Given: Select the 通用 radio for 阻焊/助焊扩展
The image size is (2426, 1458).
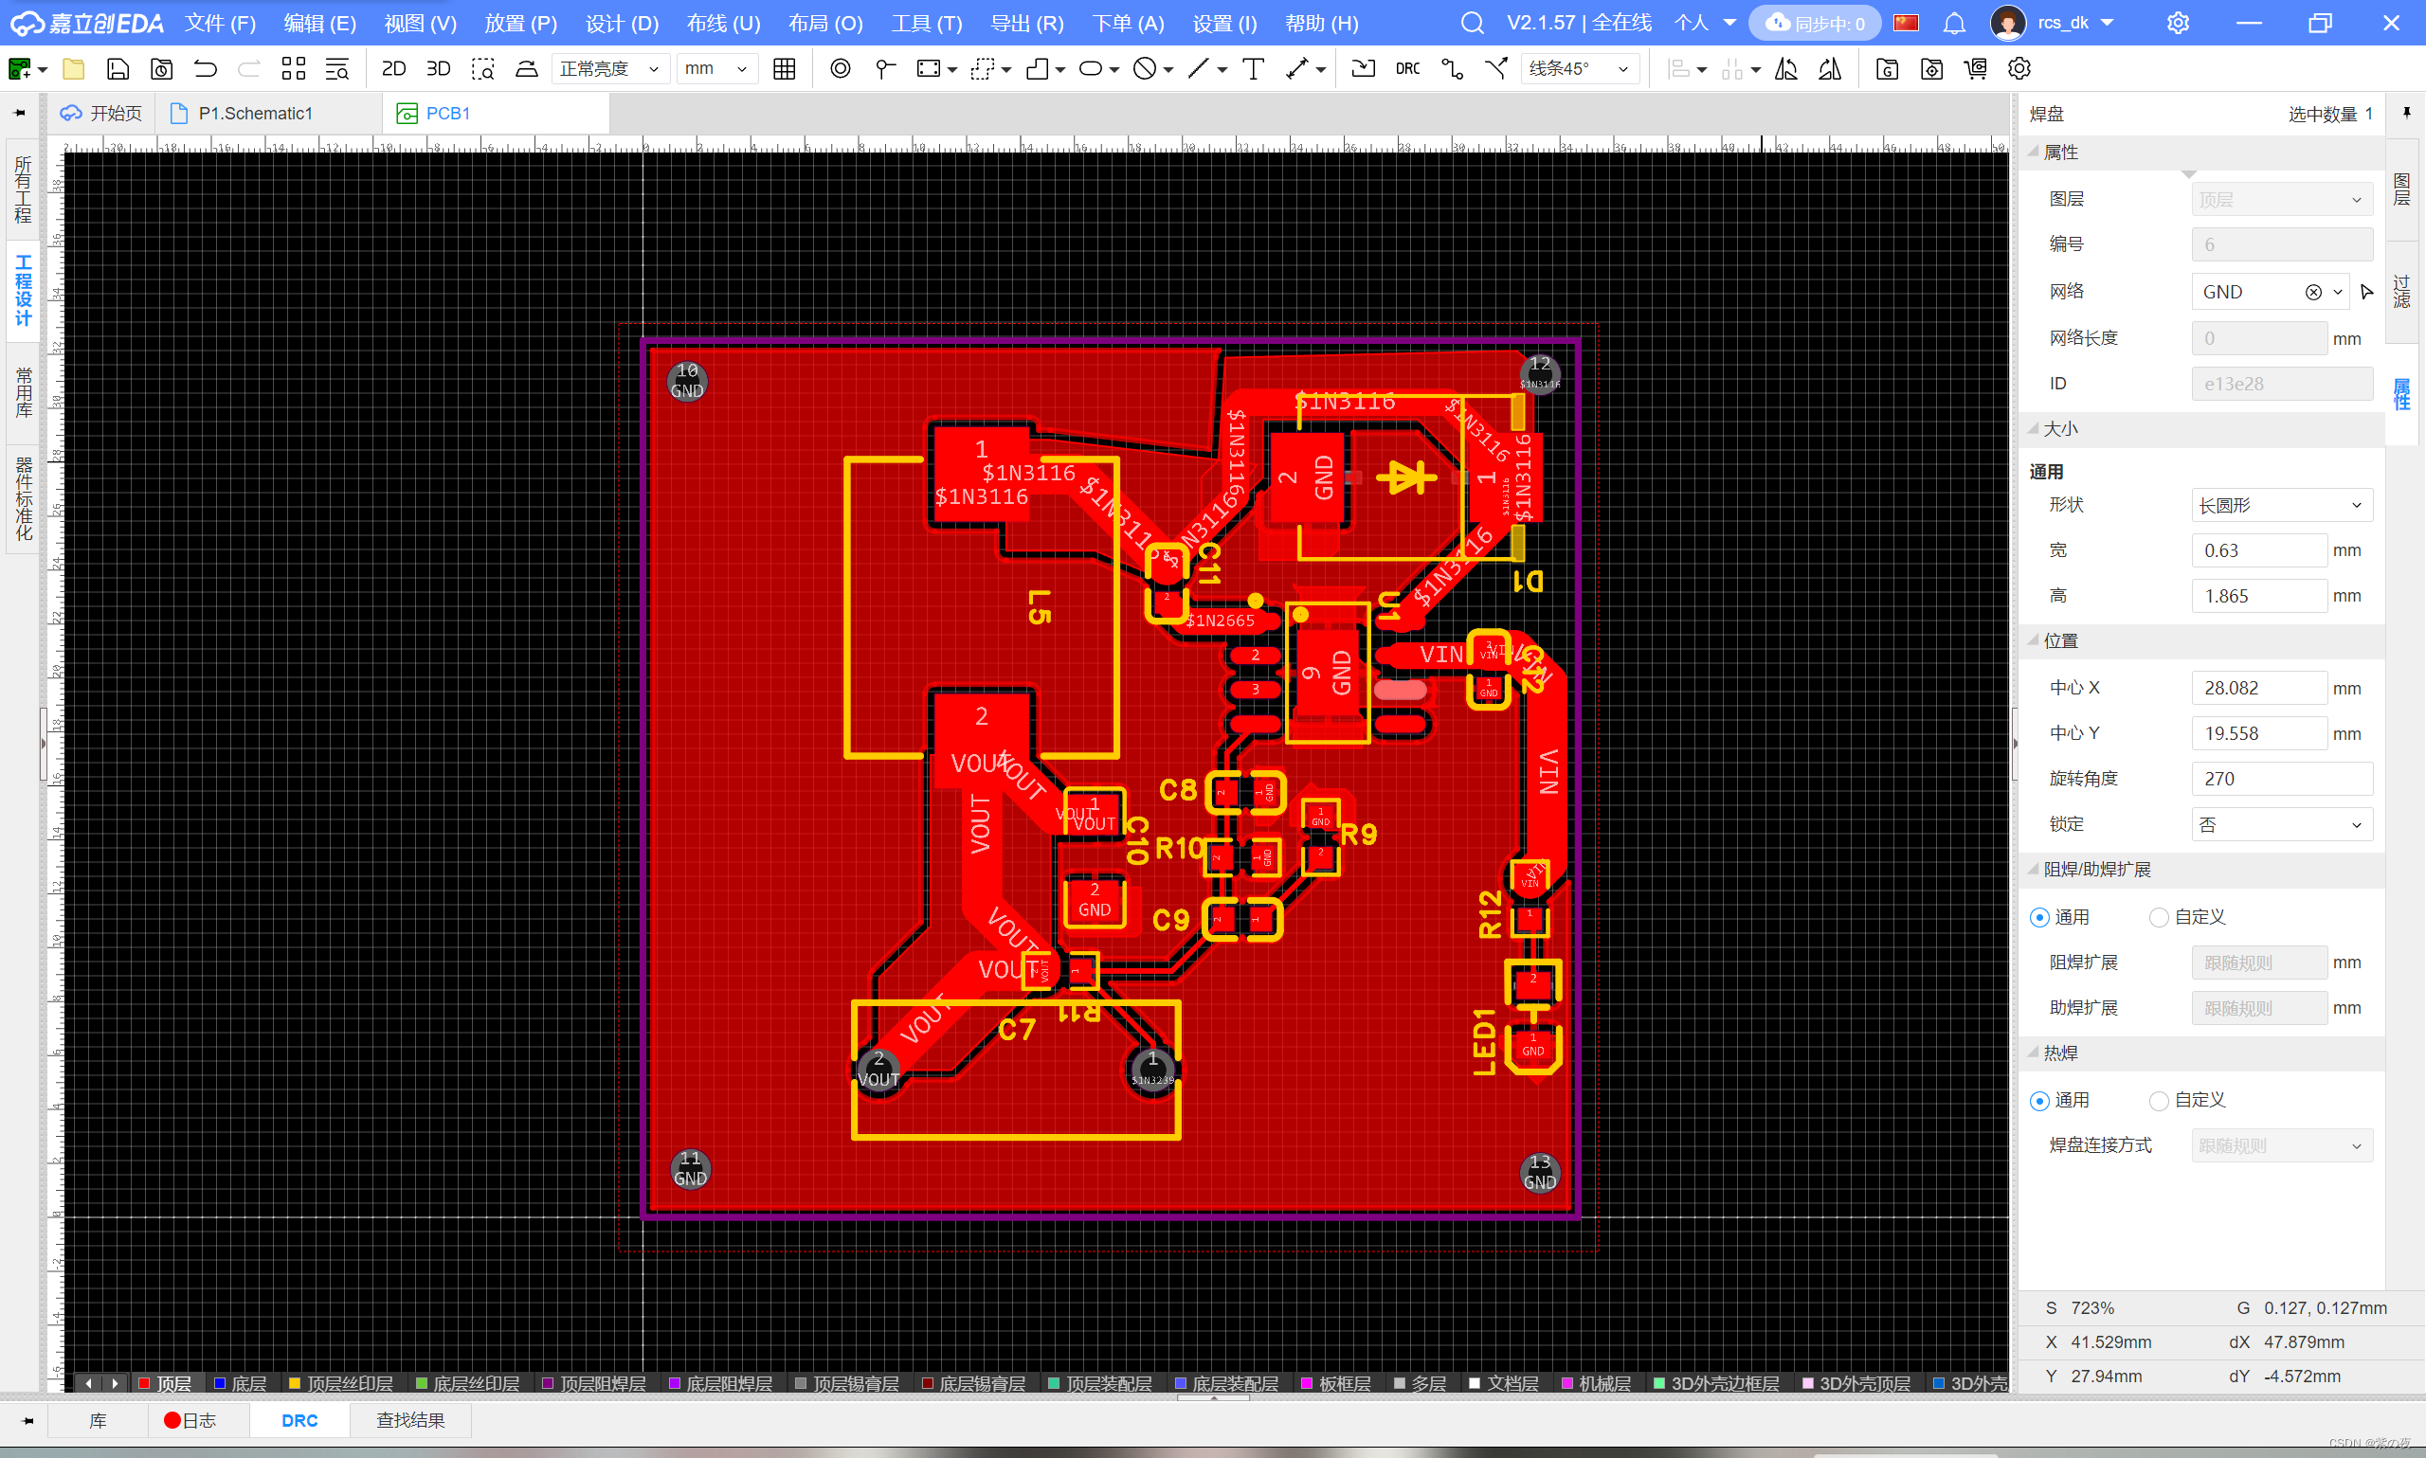Looking at the screenshot, I should [x=2040, y=917].
